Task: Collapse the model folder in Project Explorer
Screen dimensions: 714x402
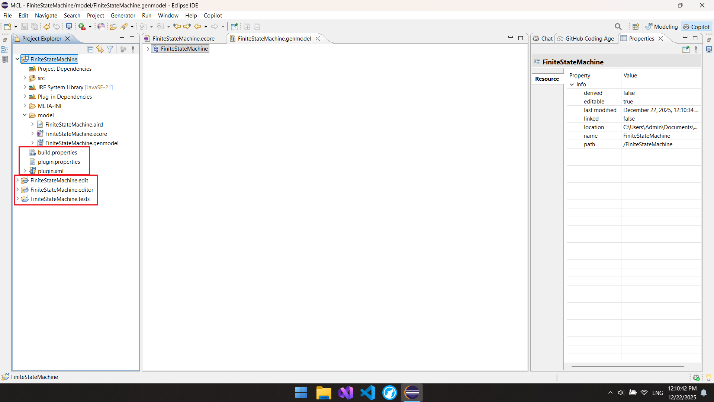Action: click(25, 115)
